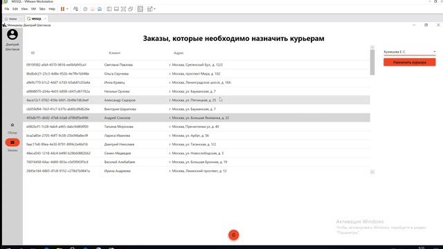
Task: Click the order ID starting with 0910f382
Action: coord(57,64)
